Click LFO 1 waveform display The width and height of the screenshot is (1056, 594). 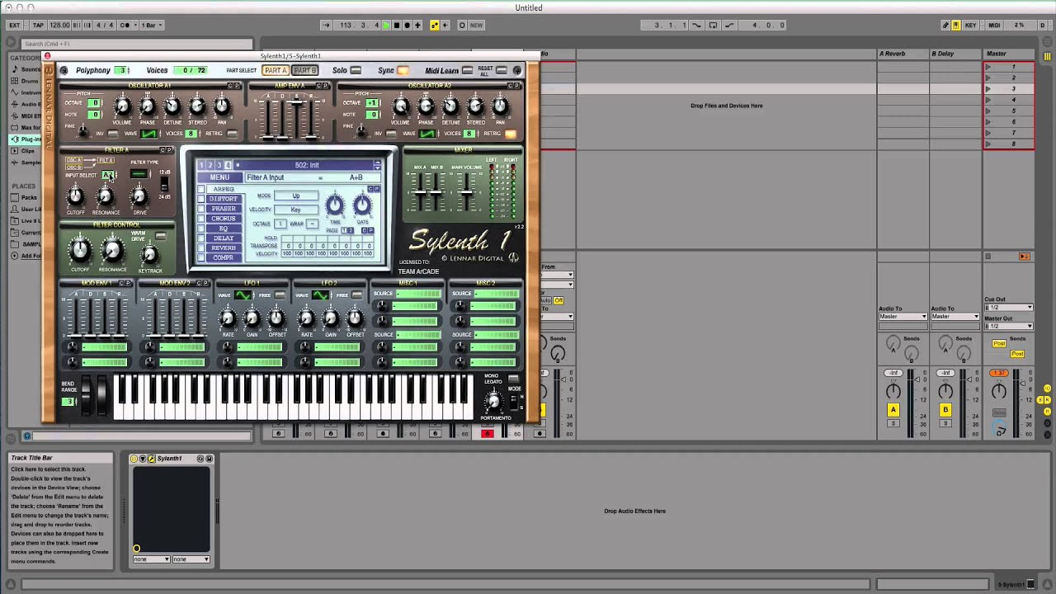click(243, 295)
